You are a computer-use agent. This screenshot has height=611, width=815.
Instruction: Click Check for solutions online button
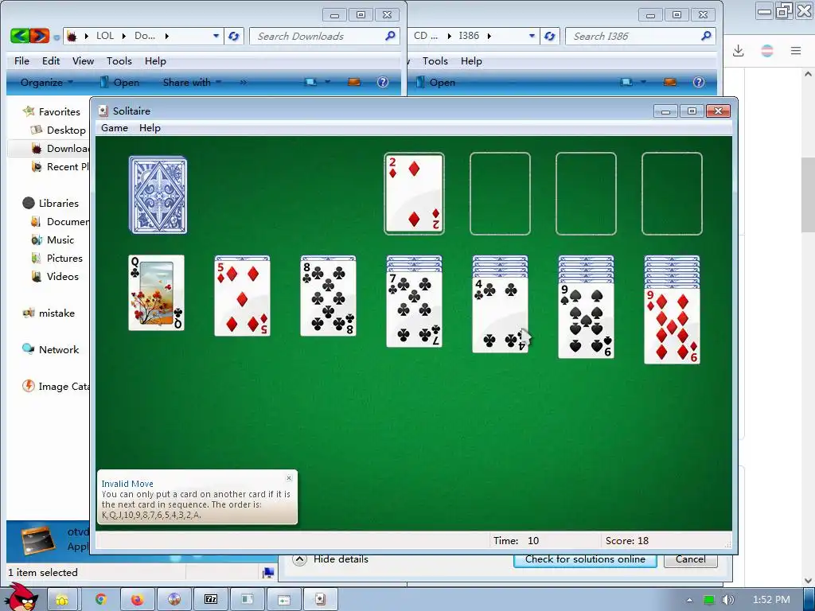click(x=585, y=559)
